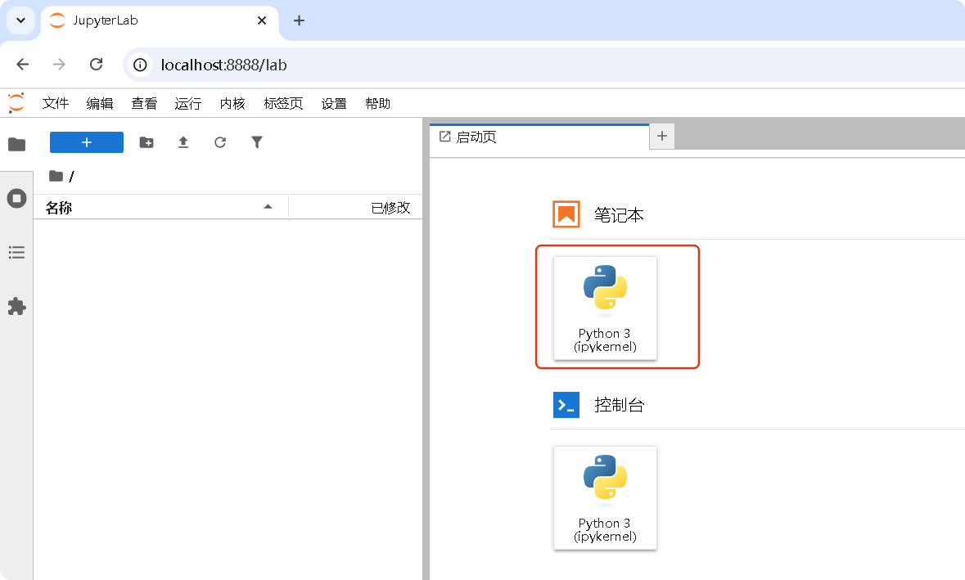Open the 帮助 menu
The image size is (965, 580).
(378, 103)
